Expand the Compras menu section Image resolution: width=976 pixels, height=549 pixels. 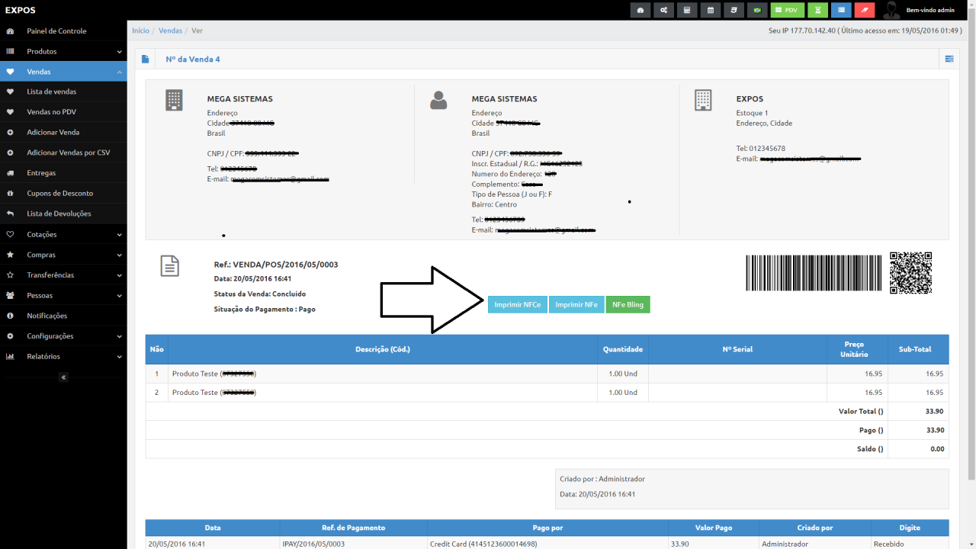click(x=63, y=254)
